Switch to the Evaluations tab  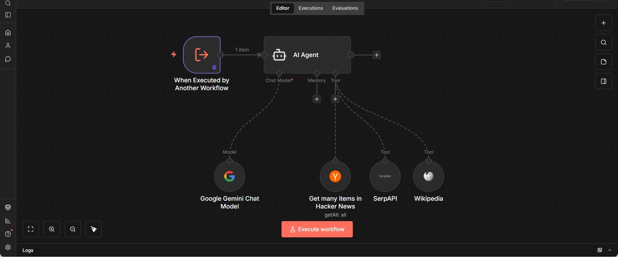345,8
